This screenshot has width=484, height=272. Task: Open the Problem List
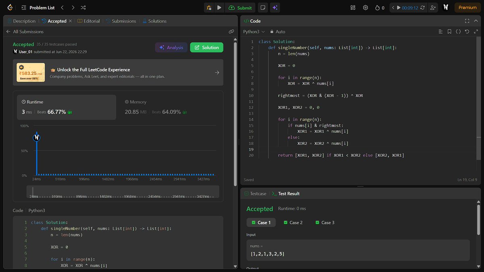click(38, 7)
